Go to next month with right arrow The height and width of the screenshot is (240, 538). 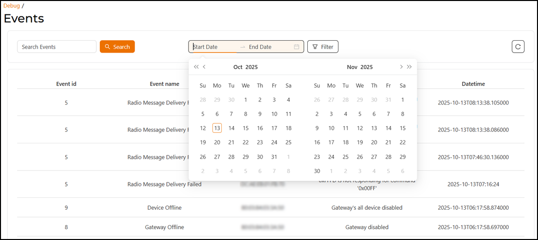point(401,67)
